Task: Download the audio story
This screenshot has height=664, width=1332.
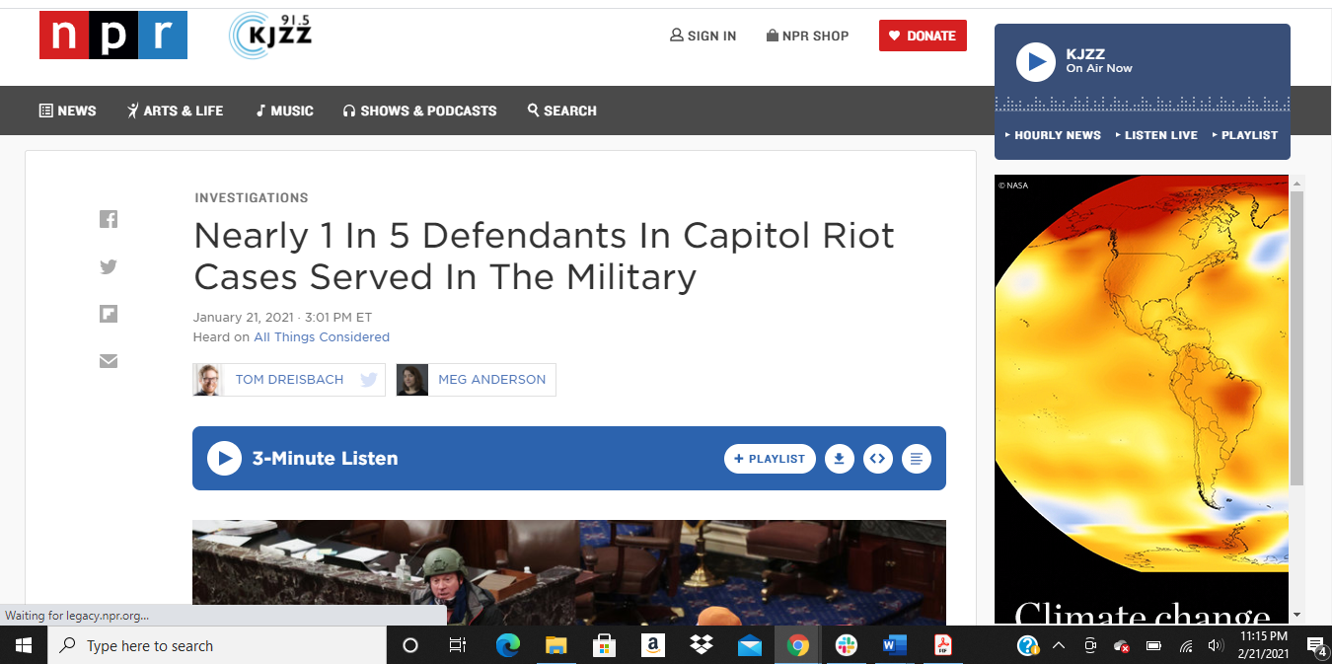Action: 839,459
